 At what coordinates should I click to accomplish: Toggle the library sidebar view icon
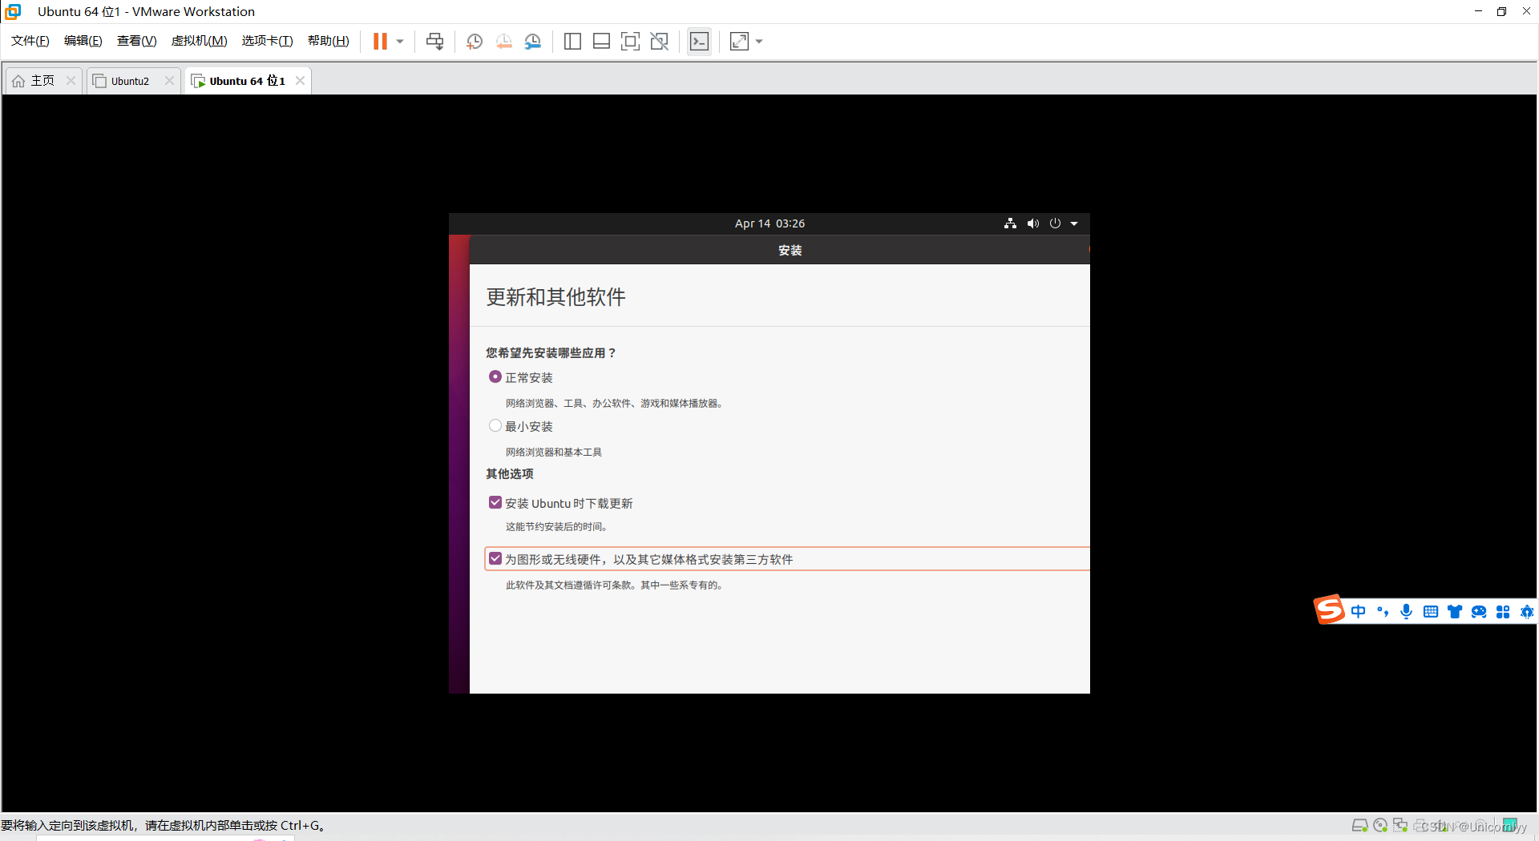[x=572, y=42]
